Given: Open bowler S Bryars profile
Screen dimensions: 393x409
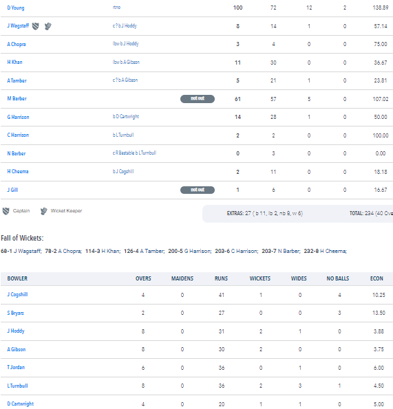Looking at the screenshot, I should 15,313.
